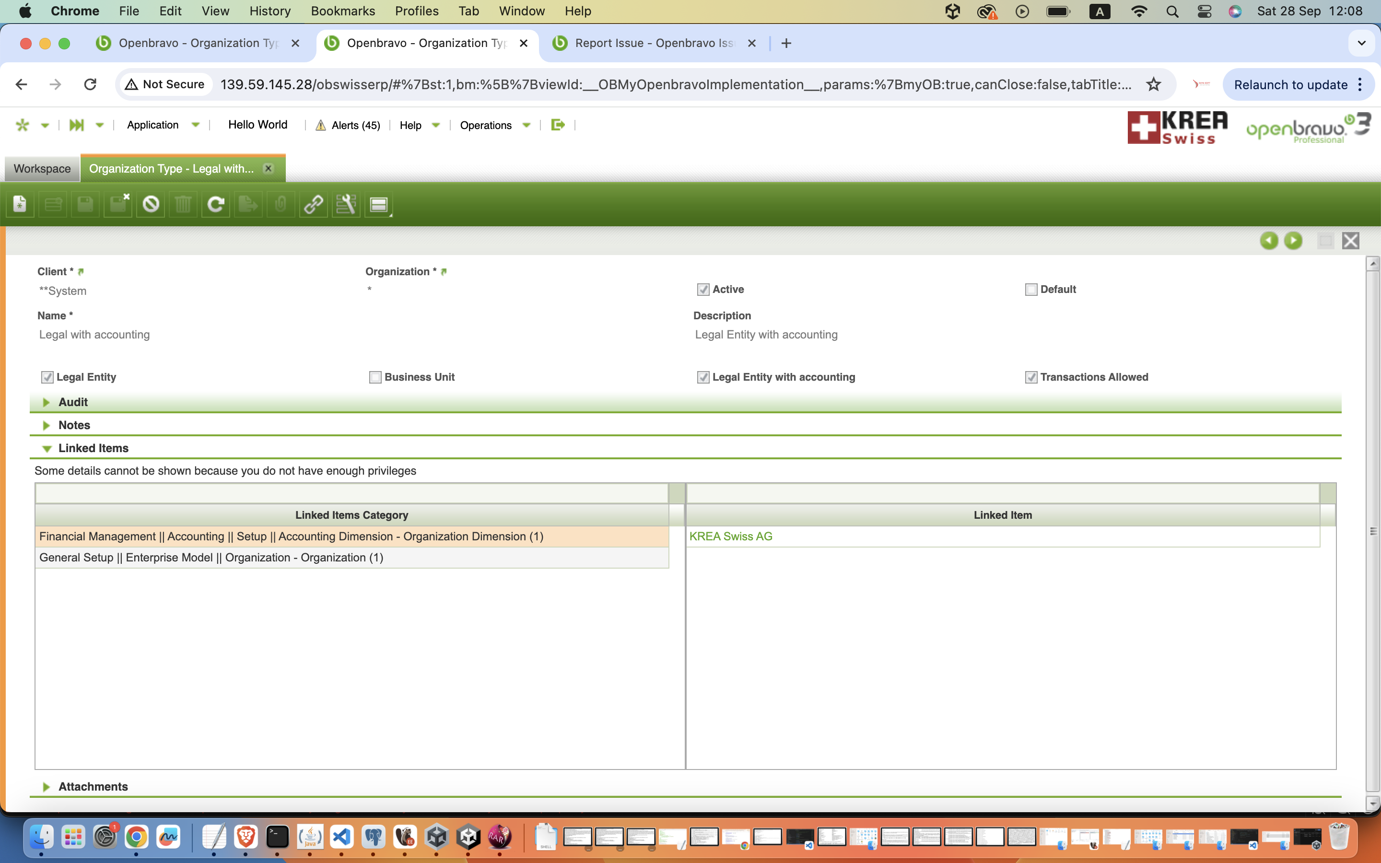Screen dimensions: 1381x863
Task: Open Chrome's Bookmarks menu
Action: pos(342,11)
